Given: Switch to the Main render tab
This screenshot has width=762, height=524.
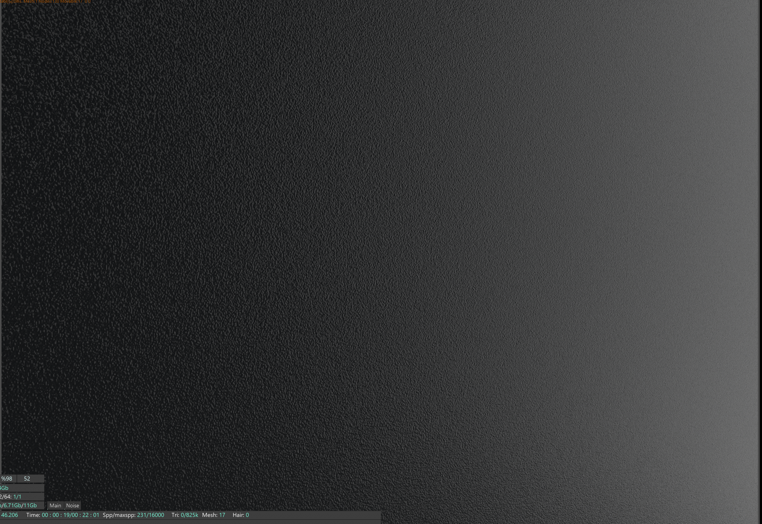Looking at the screenshot, I should (55, 505).
